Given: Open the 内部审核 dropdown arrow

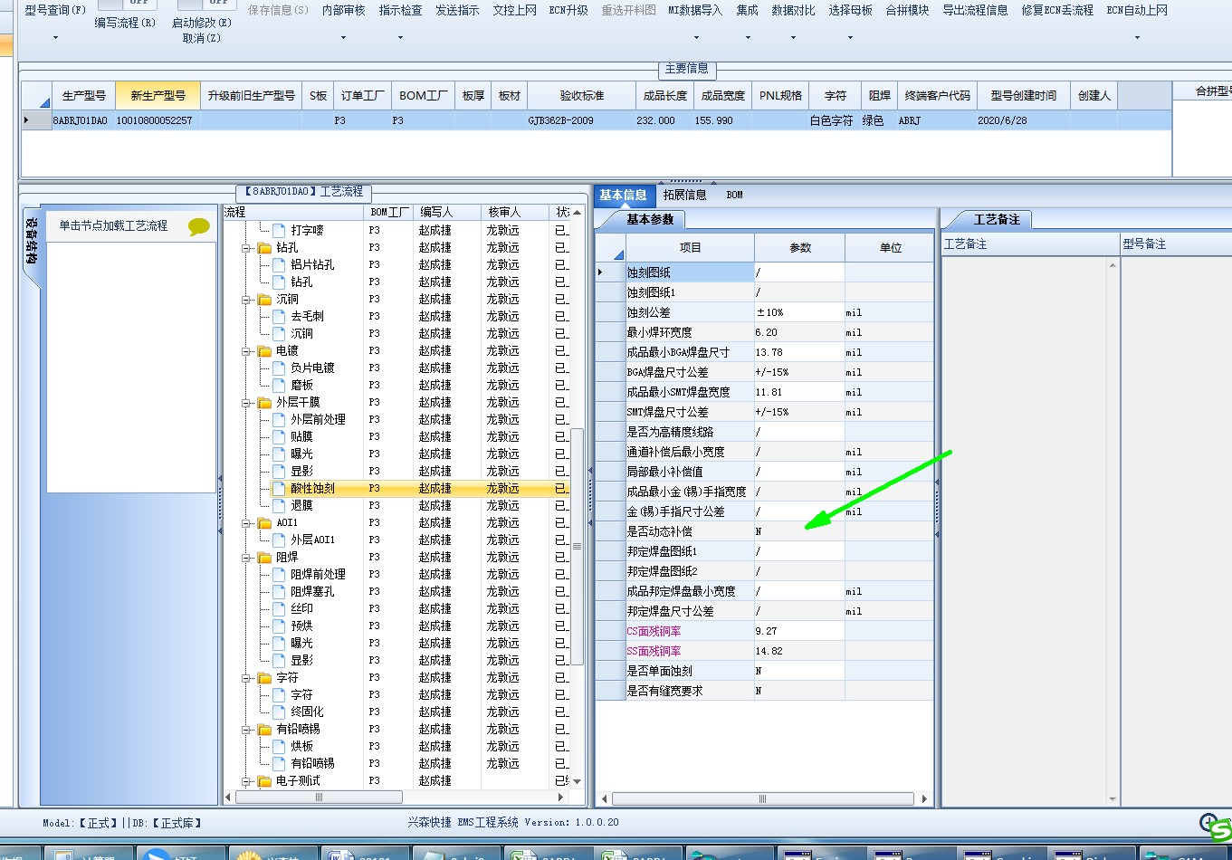Looking at the screenshot, I should [x=343, y=38].
